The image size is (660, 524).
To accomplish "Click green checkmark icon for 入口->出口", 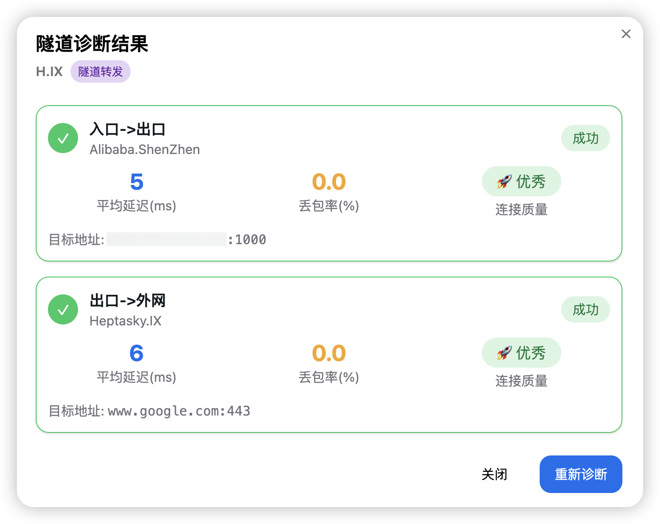I will [x=63, y=138].
